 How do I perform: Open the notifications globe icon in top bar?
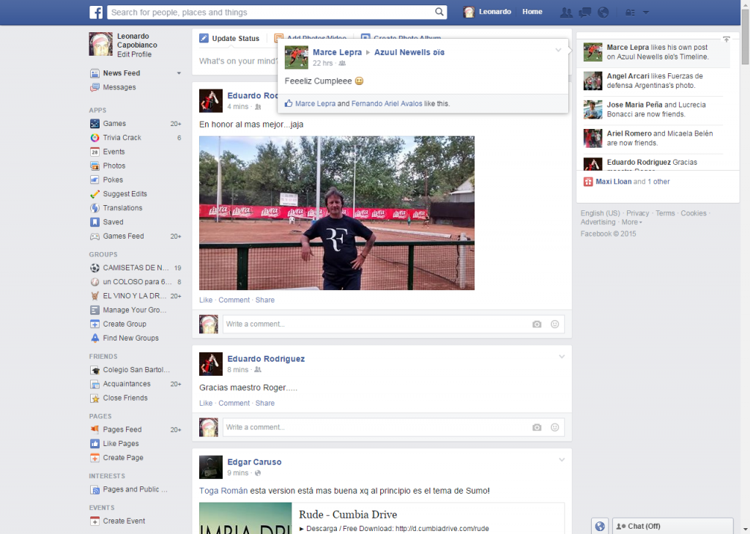coord(604,12)
